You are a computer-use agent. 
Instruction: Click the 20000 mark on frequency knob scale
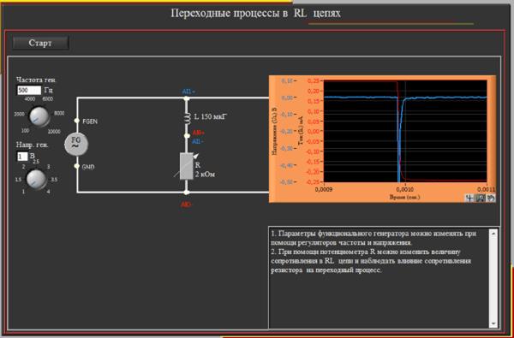[54, 132]
